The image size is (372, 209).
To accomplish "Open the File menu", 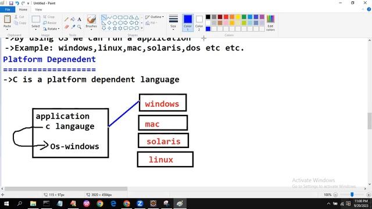I will [8, 9].
